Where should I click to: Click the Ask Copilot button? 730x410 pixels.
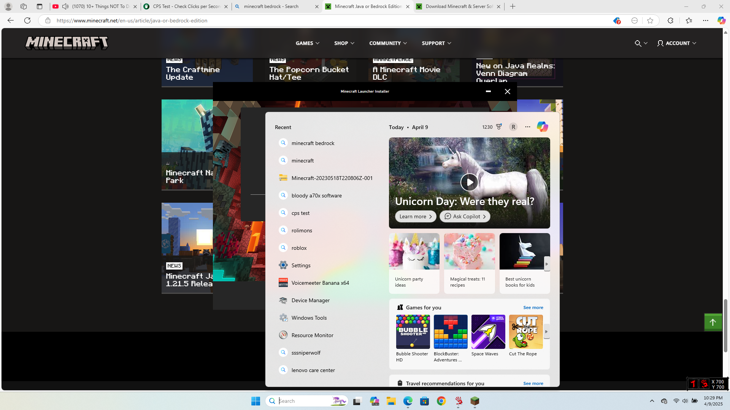[465, 216]
